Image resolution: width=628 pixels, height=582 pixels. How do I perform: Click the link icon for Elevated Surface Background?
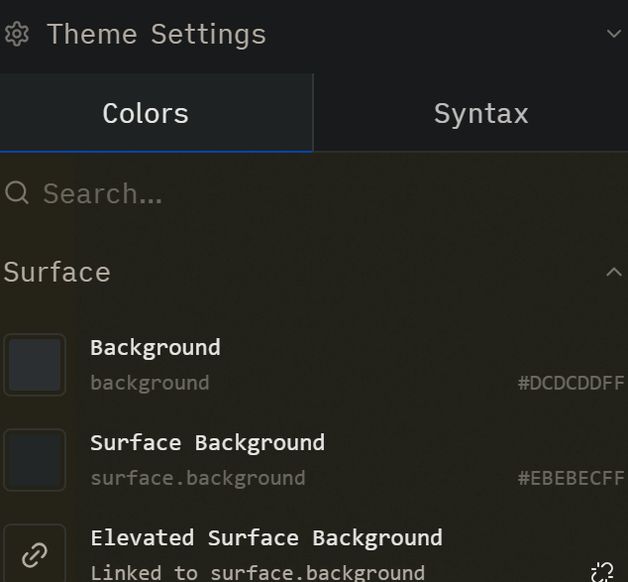(35, 554)
